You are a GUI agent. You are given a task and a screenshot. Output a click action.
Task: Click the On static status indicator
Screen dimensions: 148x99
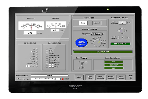[37, 49]
